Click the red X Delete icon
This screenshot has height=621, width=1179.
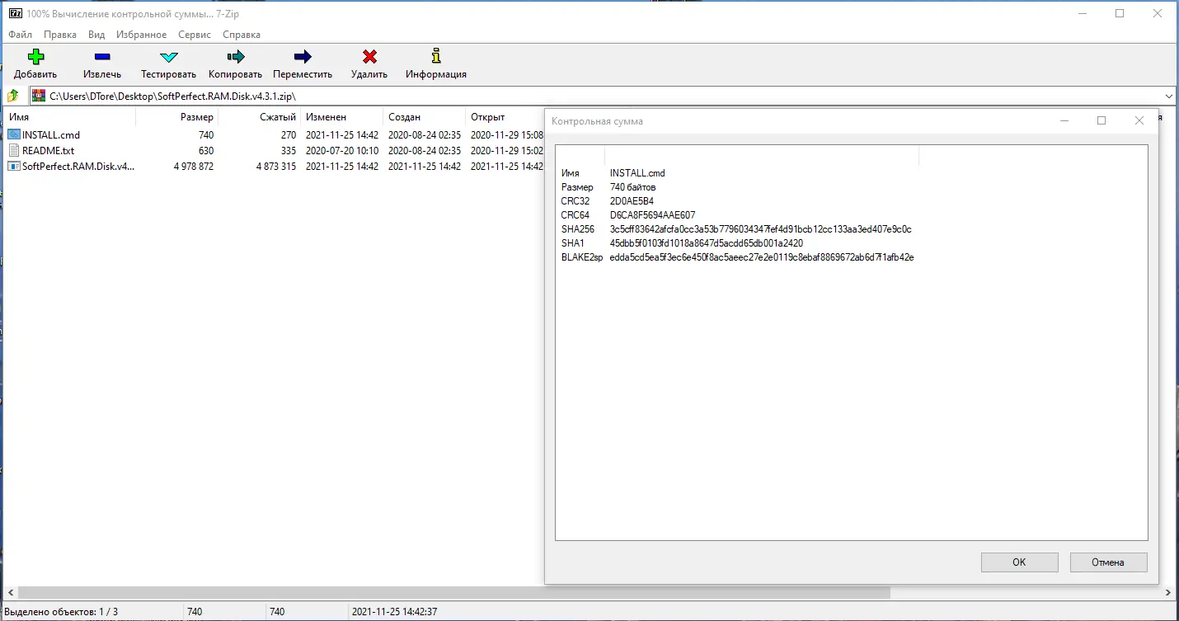click(369, 57)
